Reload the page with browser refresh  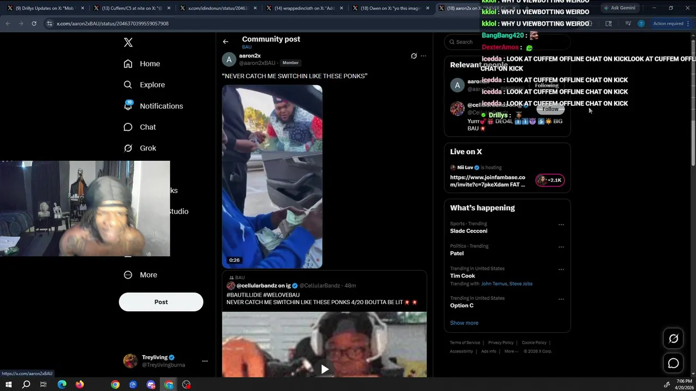(x=34, y=23)
